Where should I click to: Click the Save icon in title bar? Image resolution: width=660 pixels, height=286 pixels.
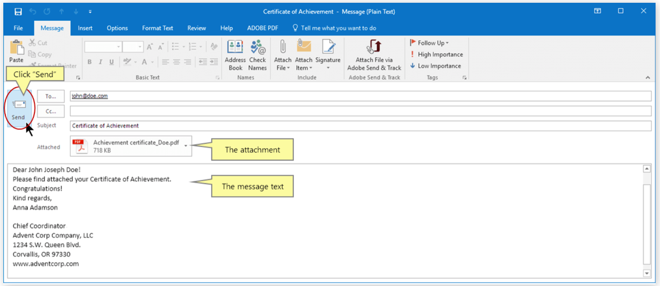tap(18, 12)
